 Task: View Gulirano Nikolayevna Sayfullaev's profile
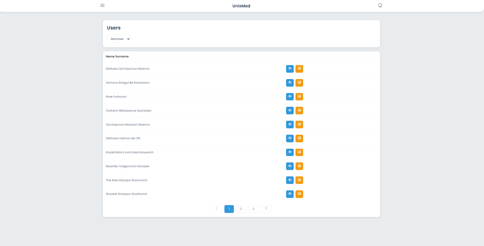[290, 111]
